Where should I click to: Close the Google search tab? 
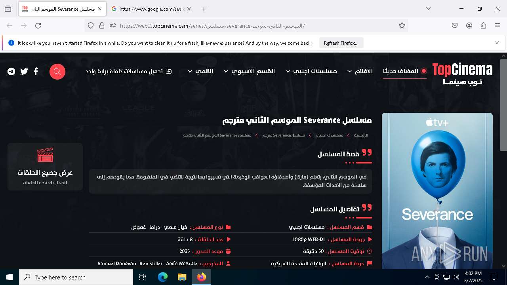(x=189, y=9)
